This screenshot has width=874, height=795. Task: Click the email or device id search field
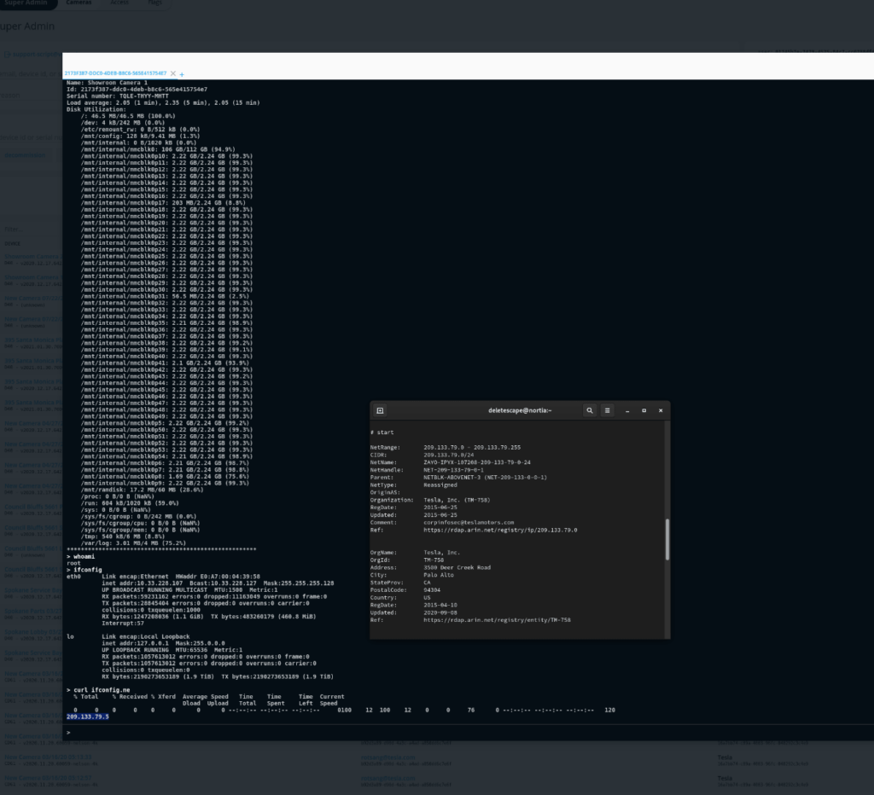[30, 73]
